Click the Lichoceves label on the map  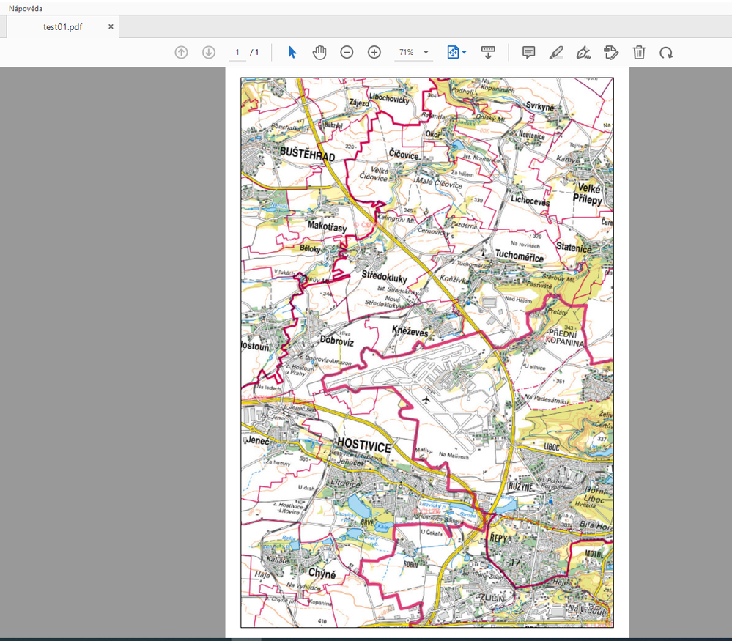click(x=530, y=200)
